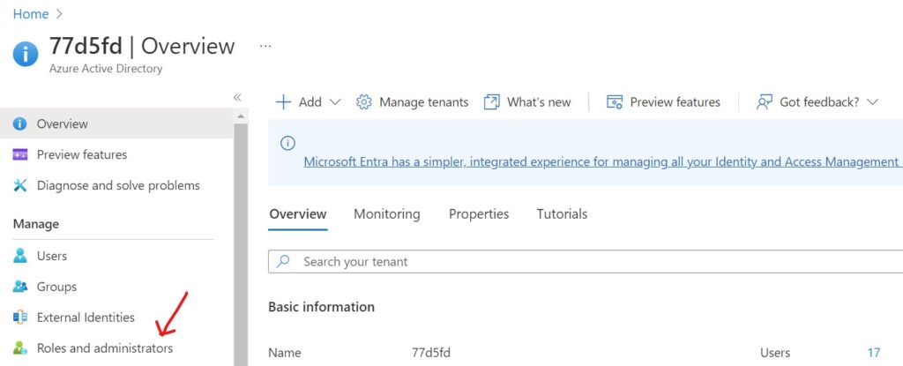The width and height of the screenshot is (903, 366).
Task: Expand the Got feedback dropdown chevron
Action: point(872,102)
